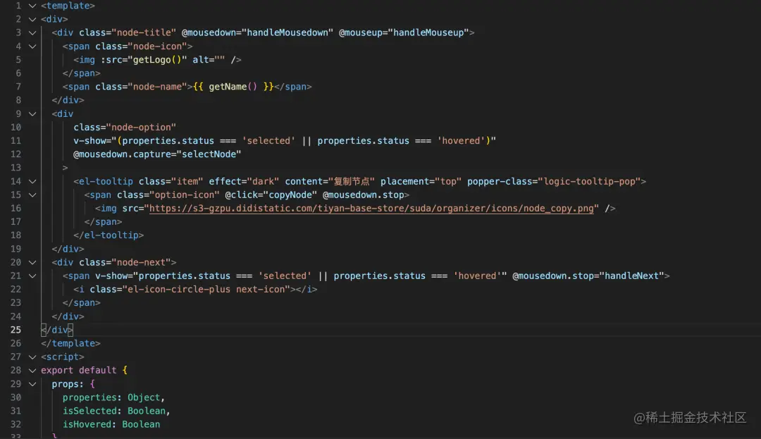Collapse the props object on line 29
This screenshot has height=439, width=761.
[32, 384]
